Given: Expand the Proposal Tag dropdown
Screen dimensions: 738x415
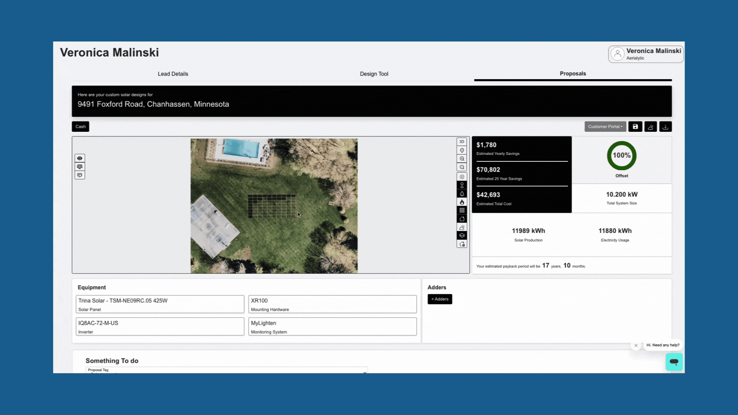Looking at the screenshot, I should [227, 370].
